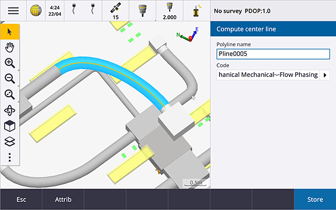Click the Polyline name input field
The height and width of the screenshot is (210, 336).
[x=273, y=54]
